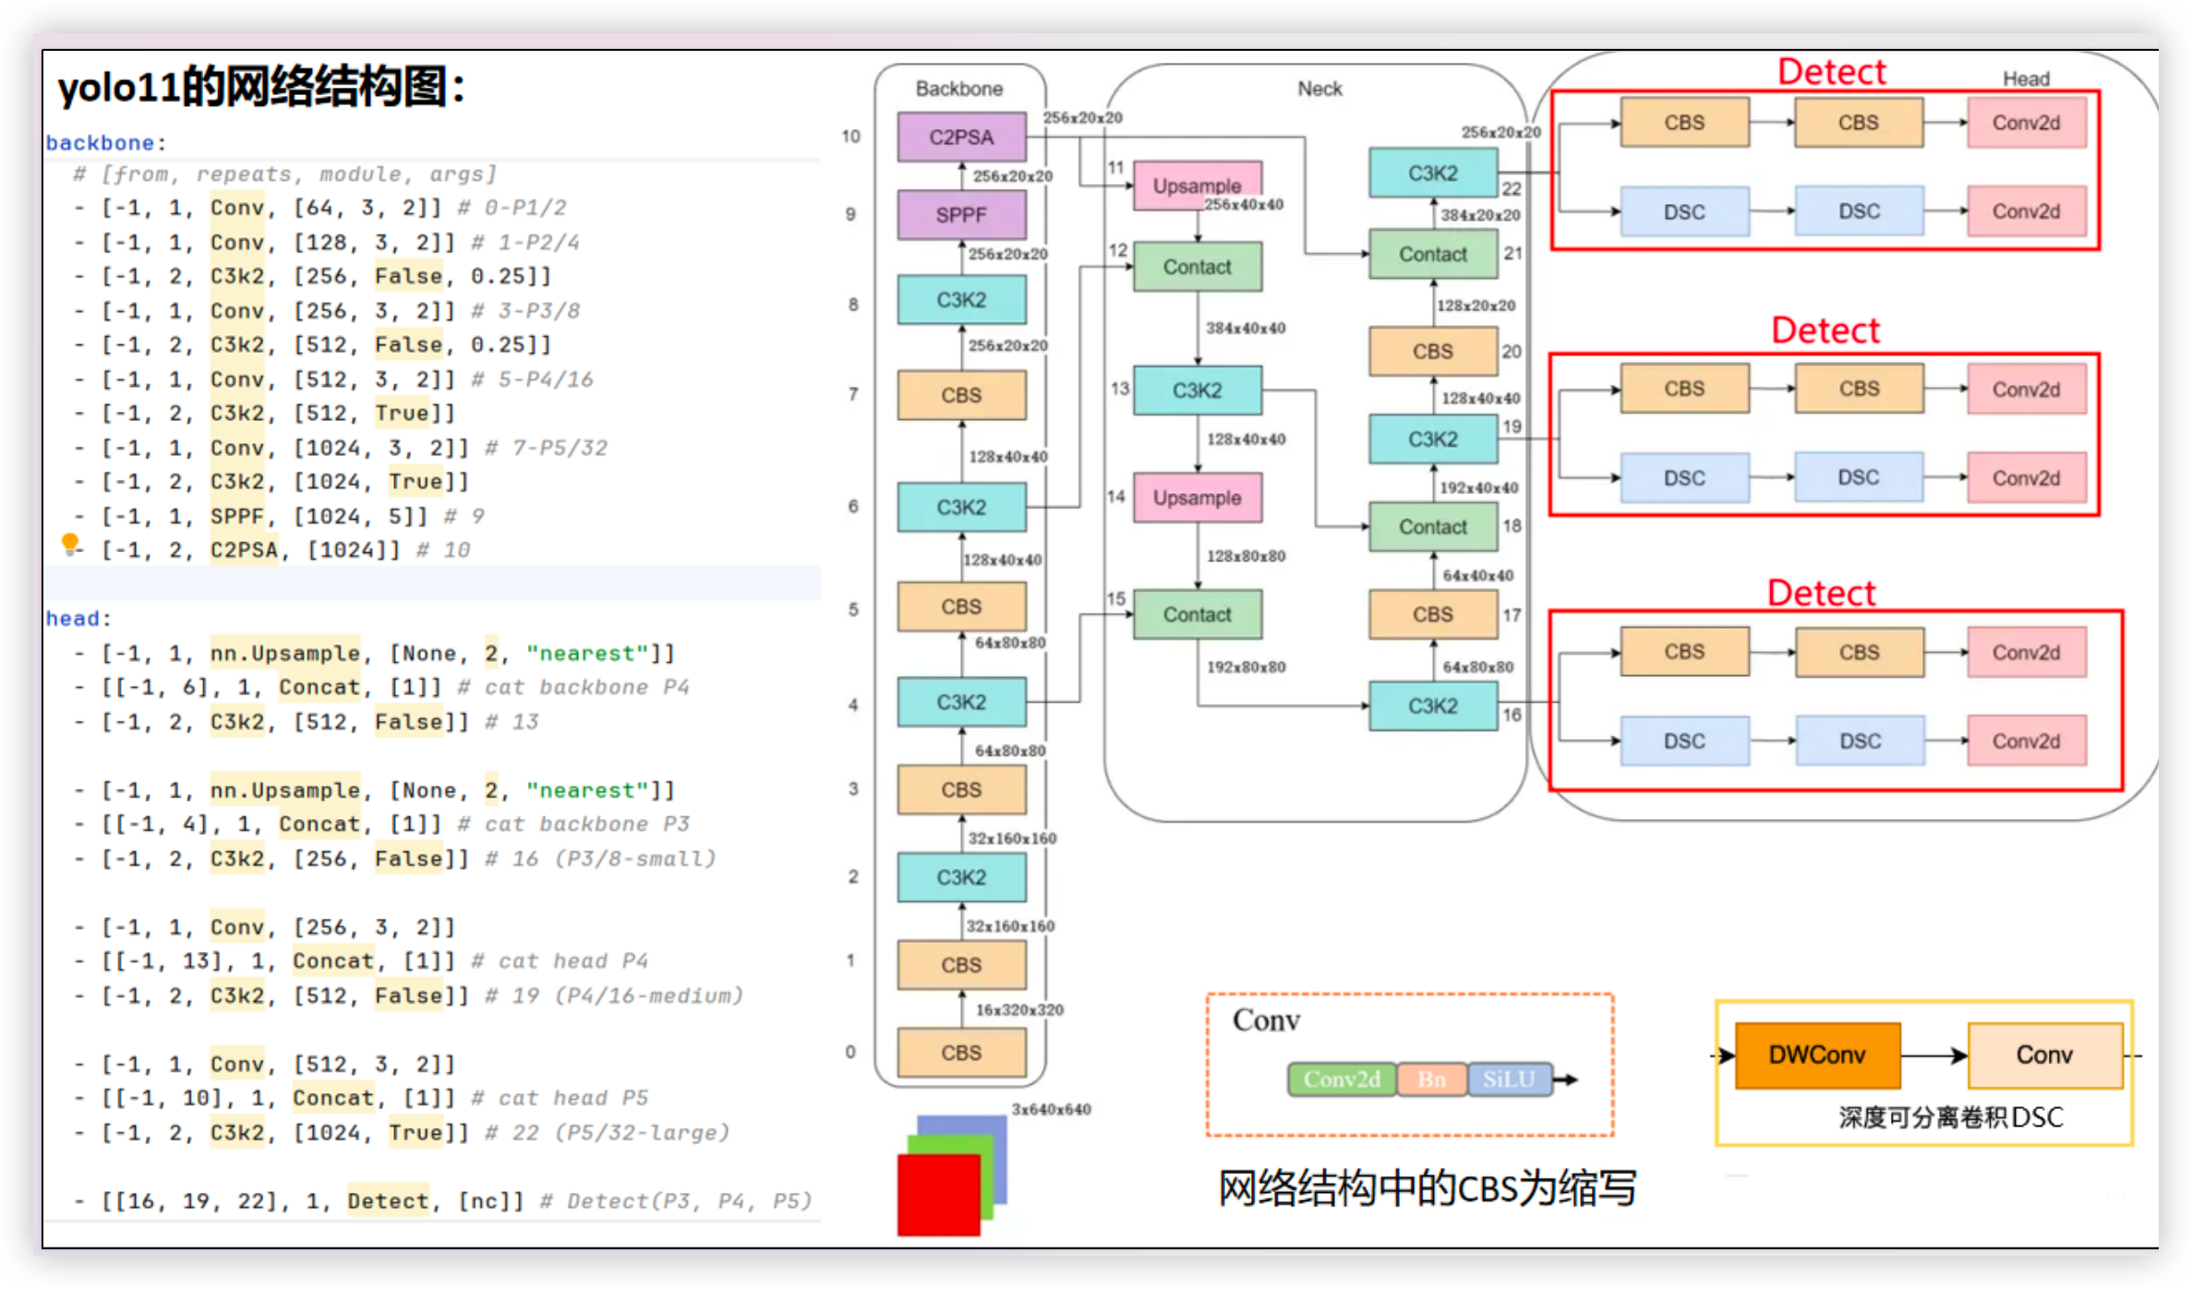Click the highlighted nearest text in the Upsample line
Image resolution: width=2192 pixels, height=1289 pixels.
pyautogui.click(x=586, y=653)
